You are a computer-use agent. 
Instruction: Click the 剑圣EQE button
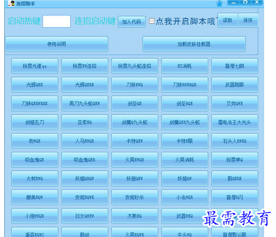[x=185, y=103]
